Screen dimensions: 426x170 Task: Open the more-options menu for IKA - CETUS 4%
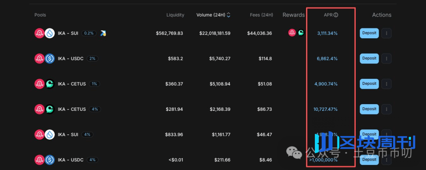coord(386,109)
